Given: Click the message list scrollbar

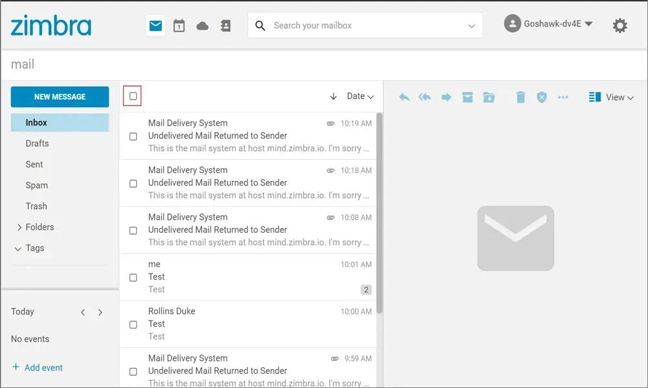Looking at the screenshot, I should point(379,213).
